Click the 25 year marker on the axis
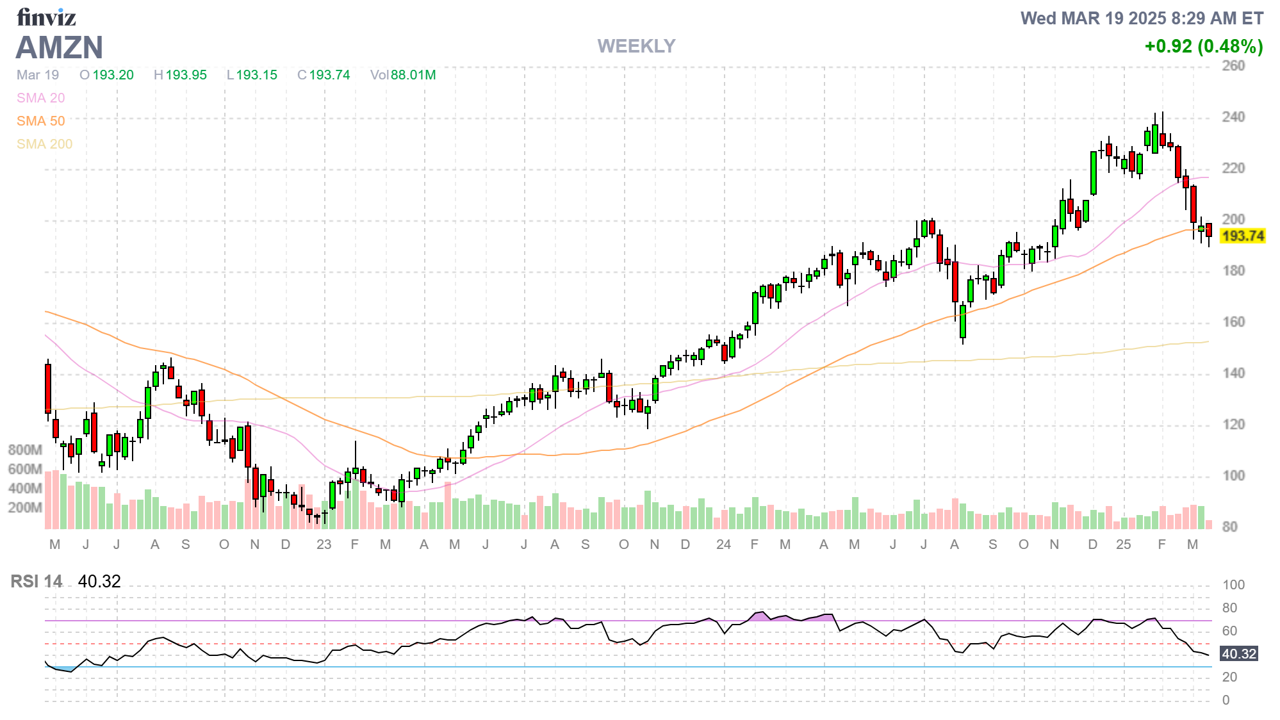Screen dimensions: 1280x720 1123,544
